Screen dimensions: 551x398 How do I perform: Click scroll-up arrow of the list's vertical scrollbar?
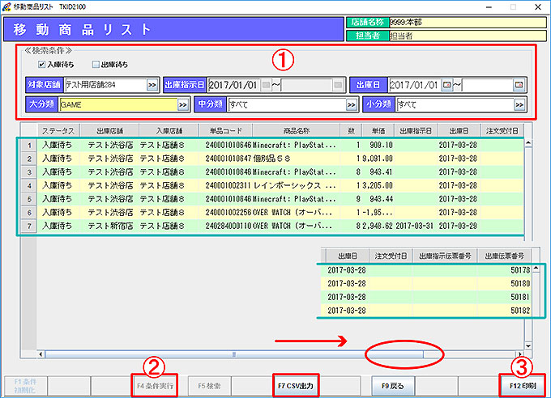click(x=529, y=144)
